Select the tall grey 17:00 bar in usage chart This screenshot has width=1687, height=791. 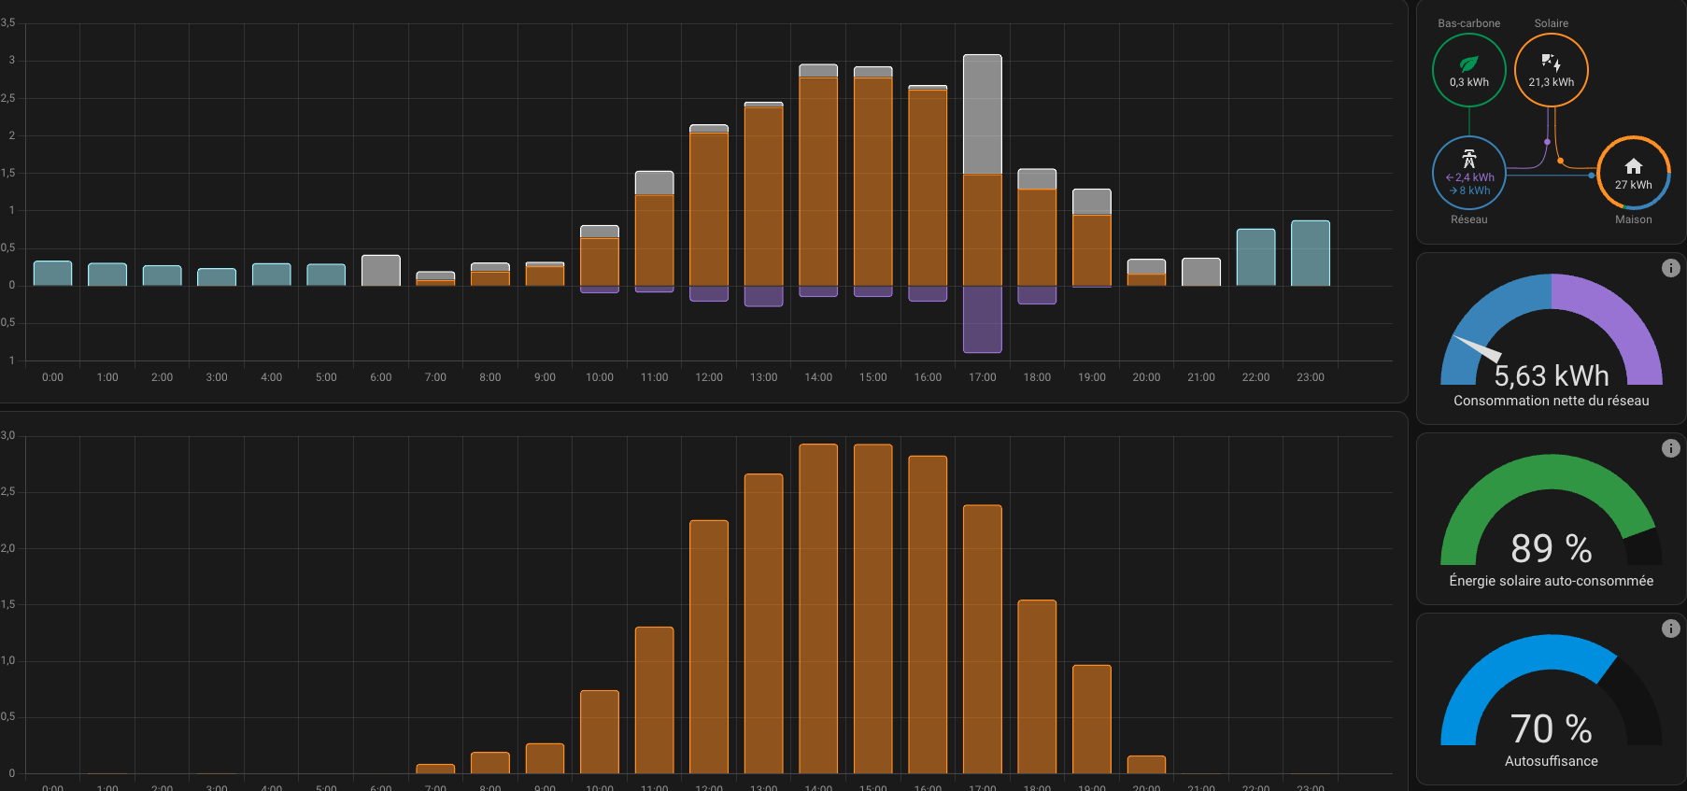coord(982,114)
